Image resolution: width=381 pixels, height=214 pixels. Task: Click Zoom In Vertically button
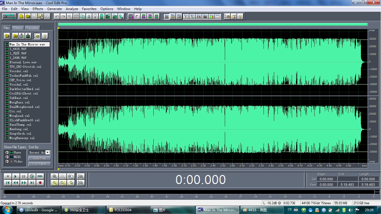[81, 176]
